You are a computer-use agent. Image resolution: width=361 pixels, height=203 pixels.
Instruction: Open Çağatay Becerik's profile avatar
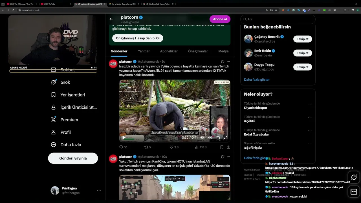click(248, 39)
